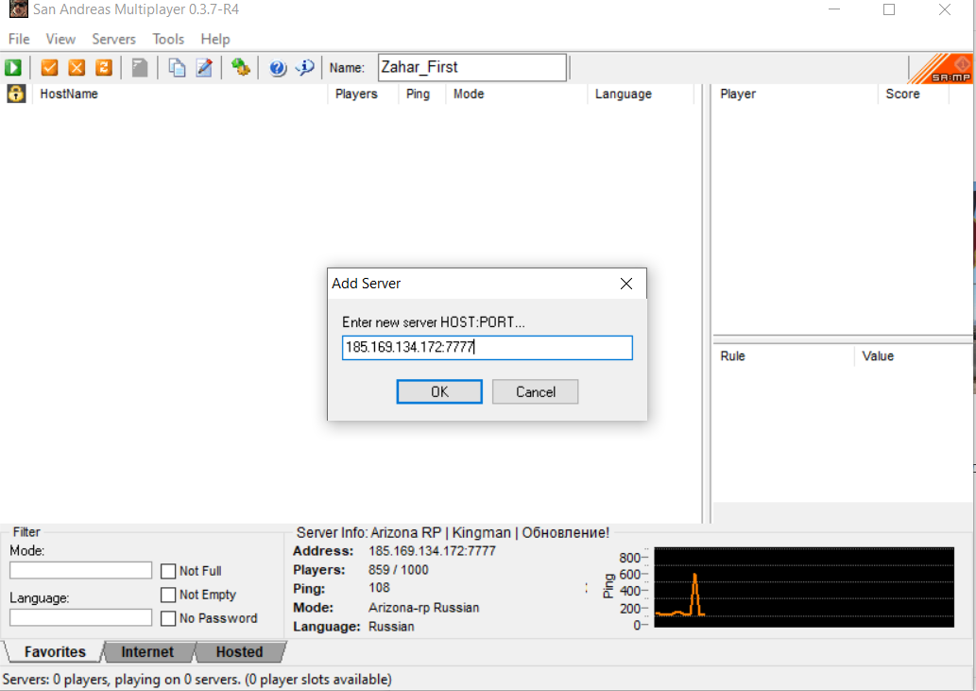Close the Add Server dialog
Screen dimensions: 976x691
[626, 284]
